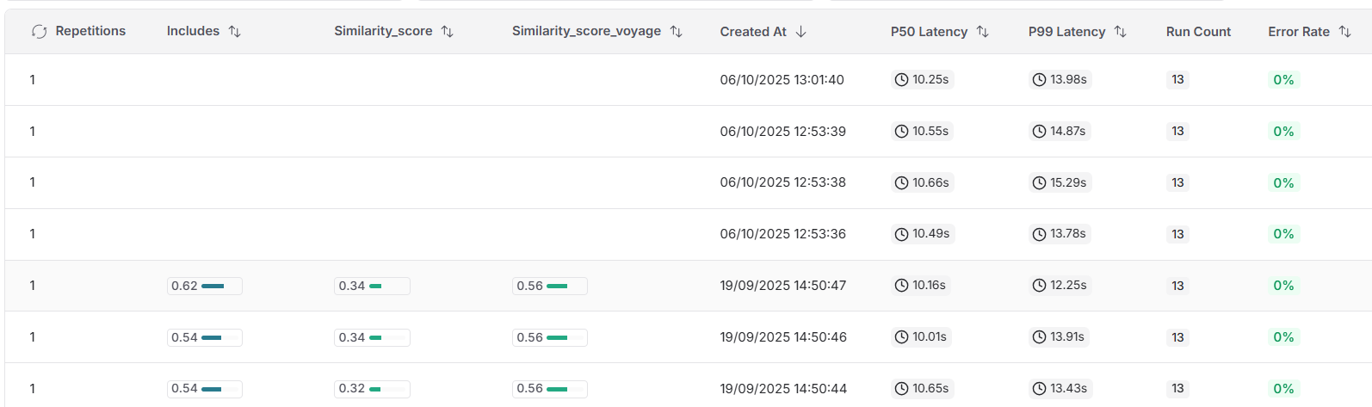1372x407 pixels.
Task: Click the 15.29s P99 latency badge
Action: pyautogui.click(x=1060, y=182)
